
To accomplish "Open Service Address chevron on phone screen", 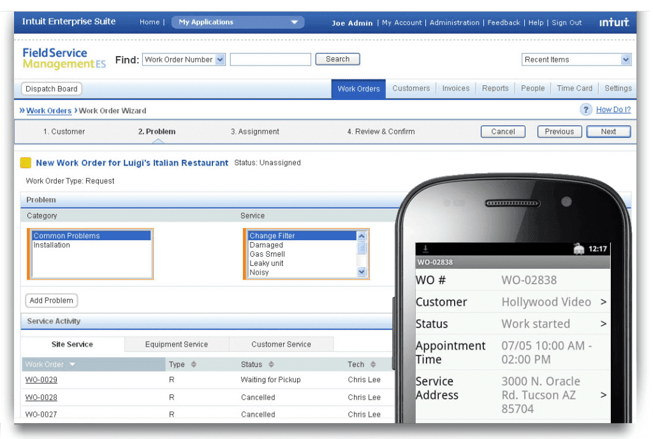I will pyautogui.click(x=603, y=394).
